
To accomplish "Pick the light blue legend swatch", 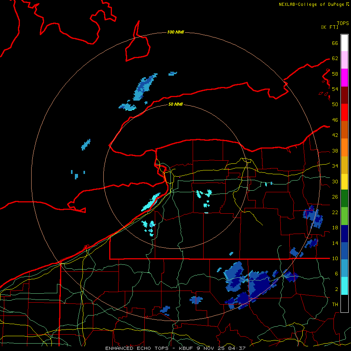I will click(344, 268).
